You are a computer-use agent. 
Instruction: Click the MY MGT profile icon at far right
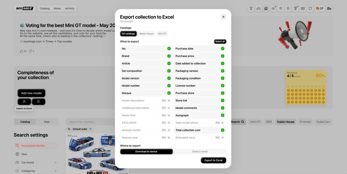(x=329, y=8)
